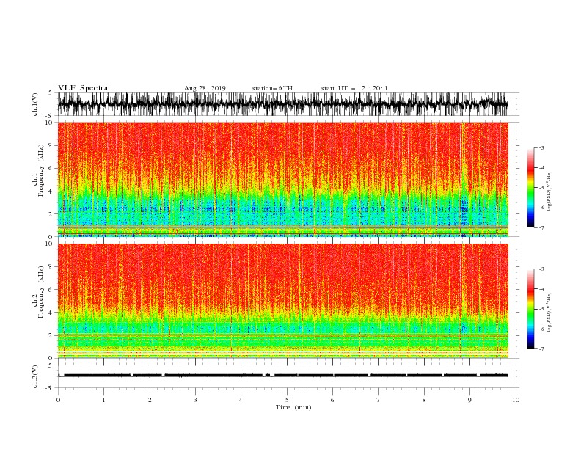Click the ch.1 waveform trace plot
This screenshot has width=581, height=449.
282,104
